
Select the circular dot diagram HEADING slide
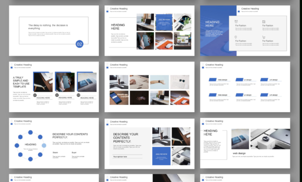pyautogui.click(x=54, y=143)
